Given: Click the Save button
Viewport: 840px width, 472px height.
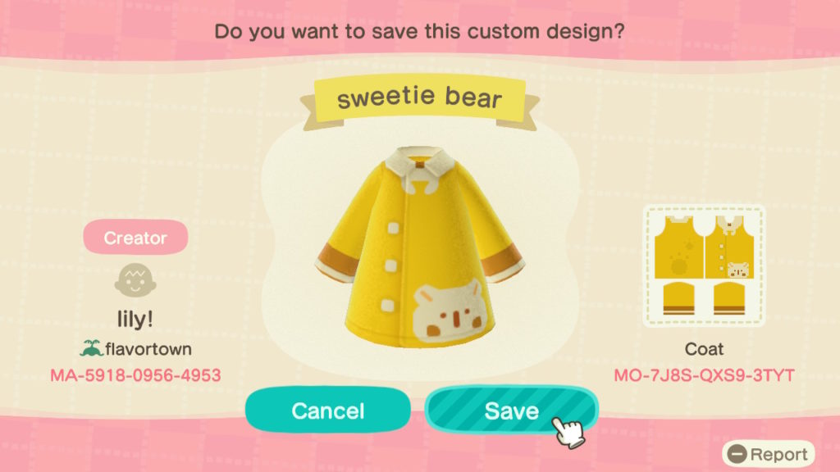Looking at the screenshot, I should 512,411.
